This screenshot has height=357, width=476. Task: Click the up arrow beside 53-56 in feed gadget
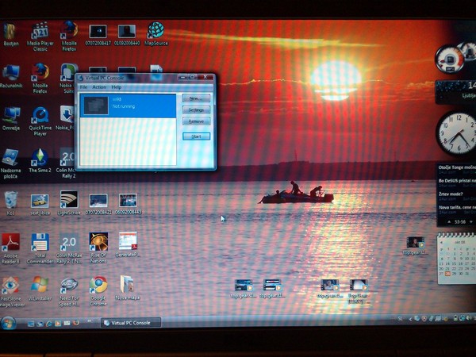tap(449, 222)
